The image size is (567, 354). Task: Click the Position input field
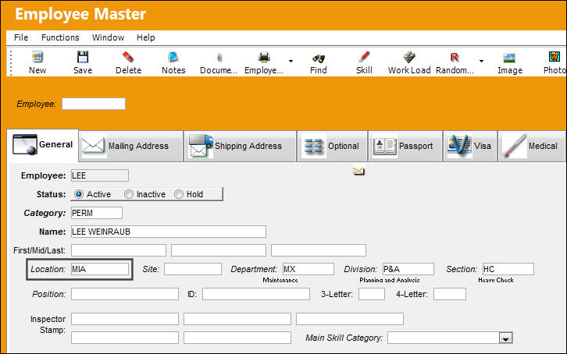[125, 294]
